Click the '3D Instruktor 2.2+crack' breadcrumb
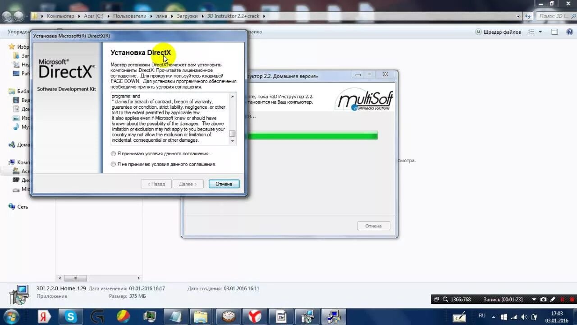This screenshot has height=325, width=577. (x=233, y=16)
